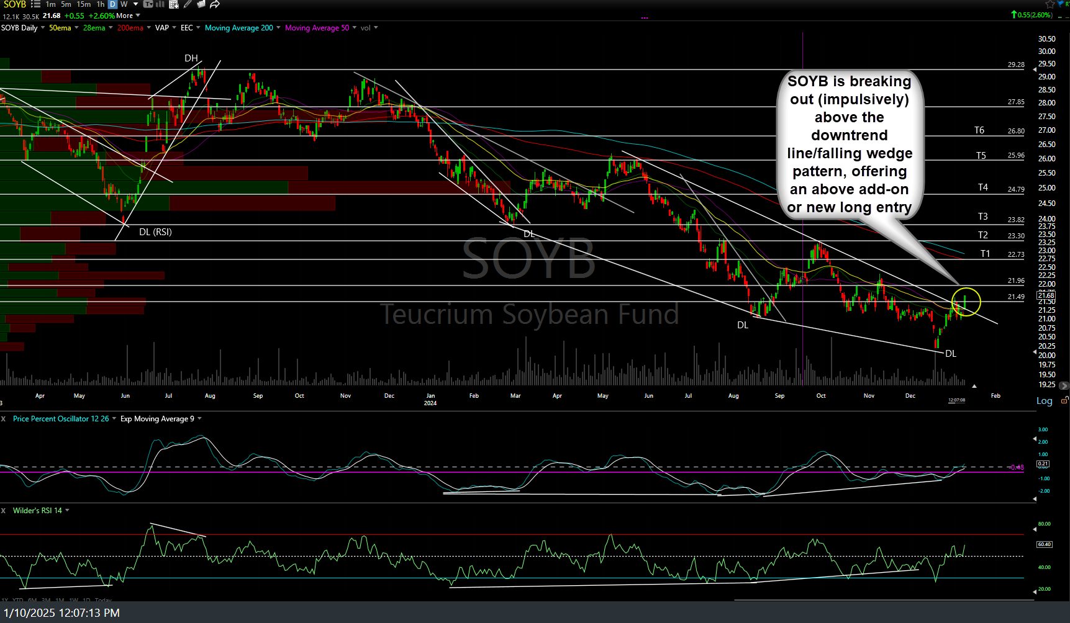The image size is (1070, 623).
Task: Select the W weekly timeframe
Action: click(124, 4)
